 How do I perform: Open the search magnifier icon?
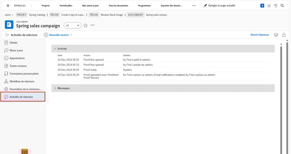[282, 5]
